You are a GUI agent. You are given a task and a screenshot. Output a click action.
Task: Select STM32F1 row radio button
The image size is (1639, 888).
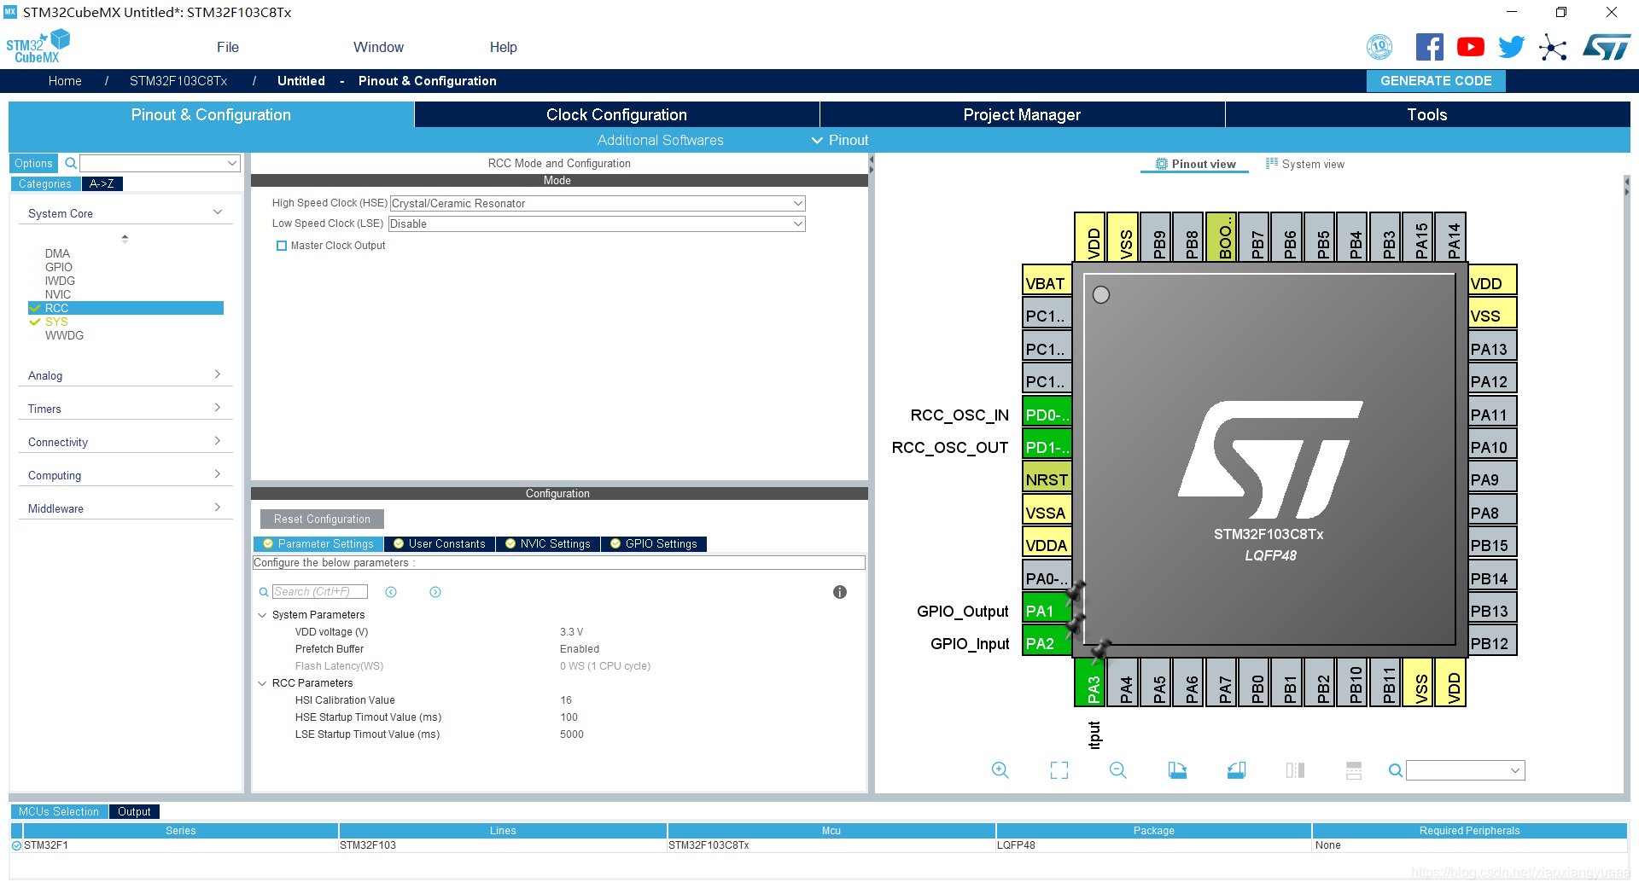click(x=16, y=845)
